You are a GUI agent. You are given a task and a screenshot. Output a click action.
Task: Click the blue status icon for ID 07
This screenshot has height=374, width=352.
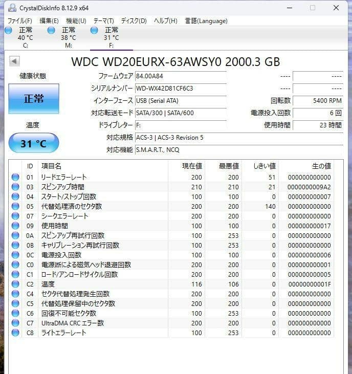15,216
